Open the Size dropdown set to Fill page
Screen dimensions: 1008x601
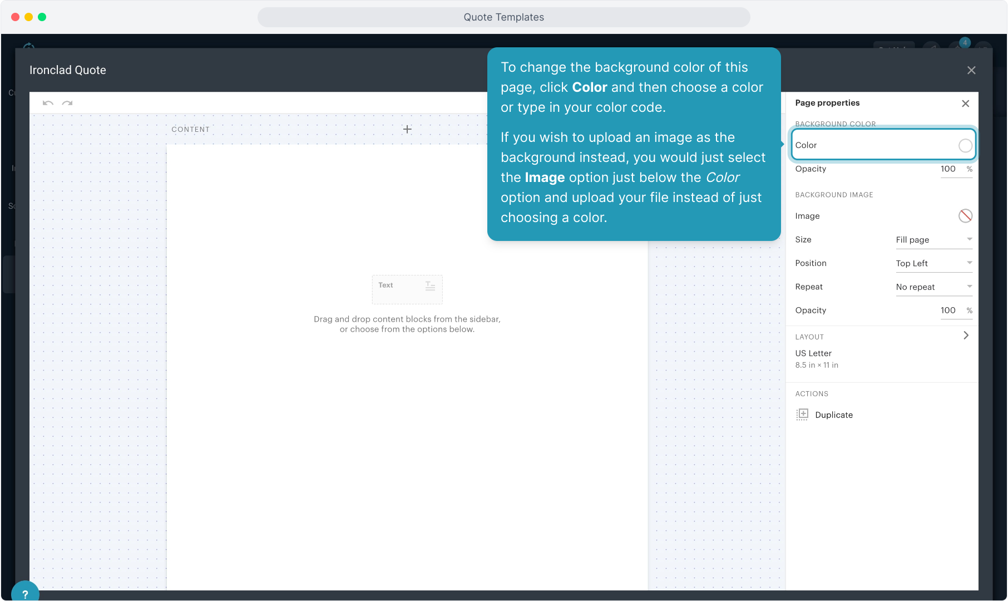pos(934,240)
